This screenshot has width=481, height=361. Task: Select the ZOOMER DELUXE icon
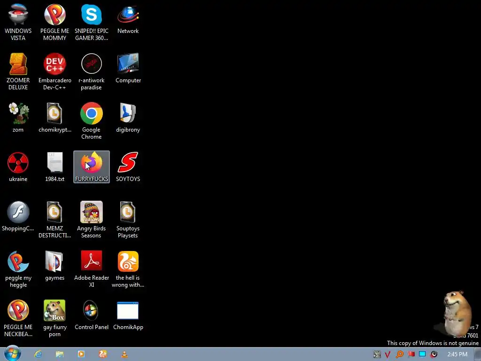coord(18,71)
